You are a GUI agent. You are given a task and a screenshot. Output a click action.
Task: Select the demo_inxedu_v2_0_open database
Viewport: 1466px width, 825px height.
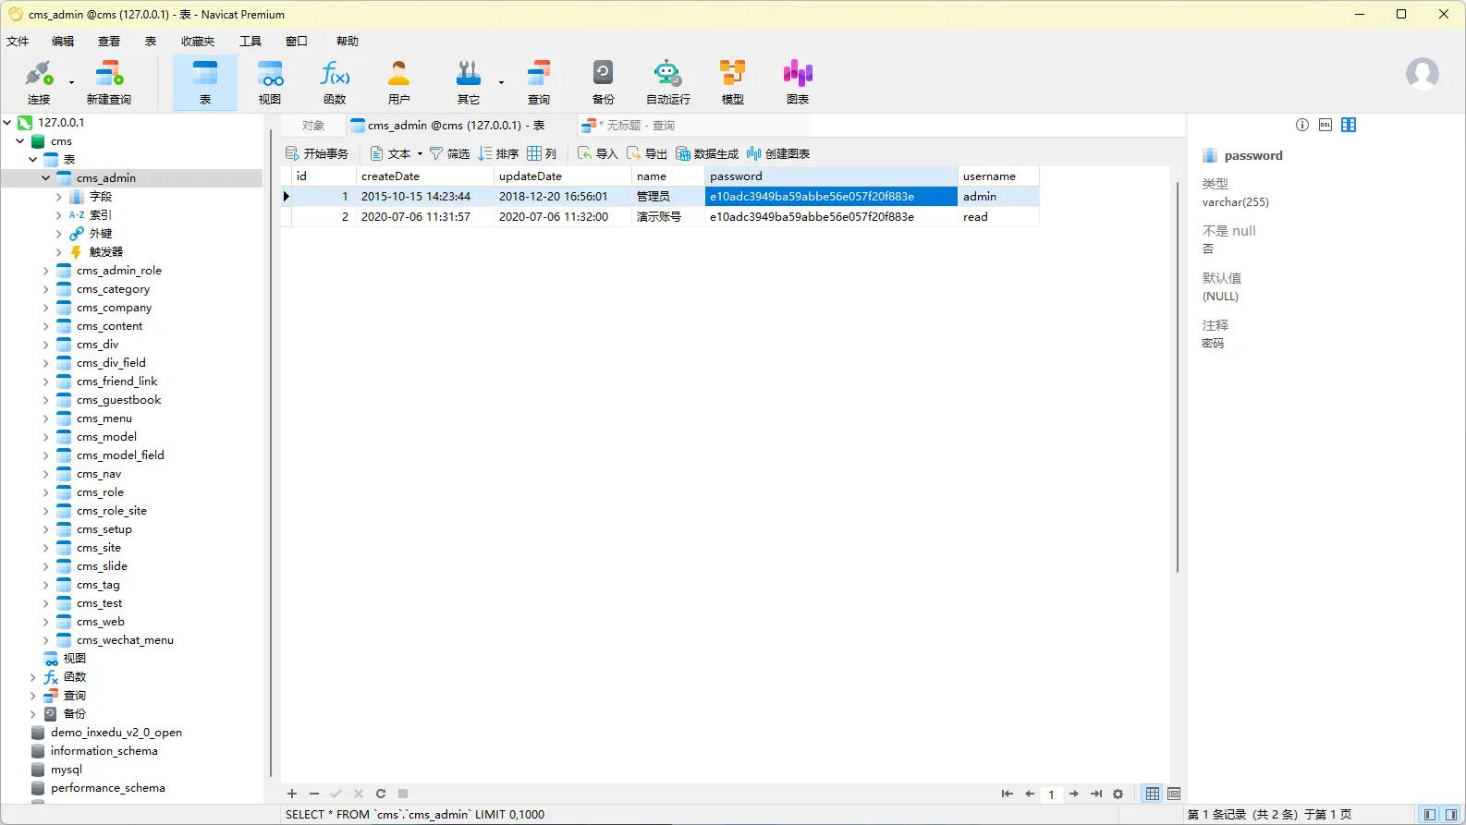pyautogui.click(x=116, y=733)
